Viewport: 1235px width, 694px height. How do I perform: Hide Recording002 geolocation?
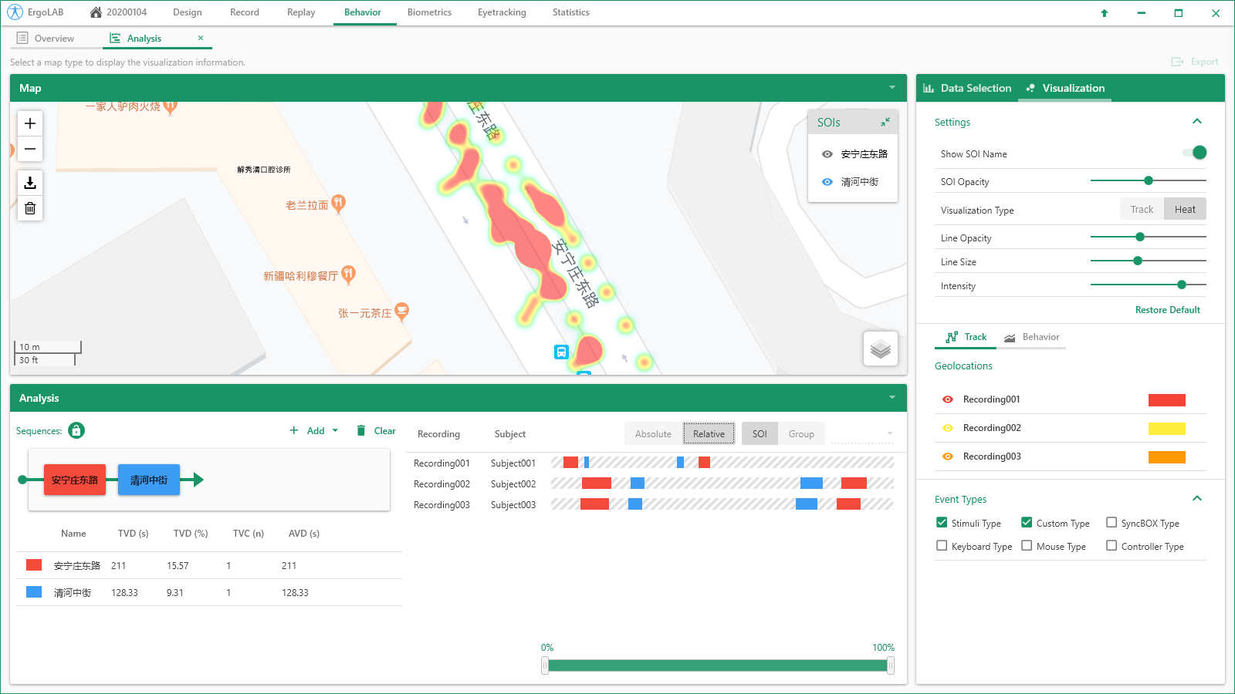(x=948, y=428)
